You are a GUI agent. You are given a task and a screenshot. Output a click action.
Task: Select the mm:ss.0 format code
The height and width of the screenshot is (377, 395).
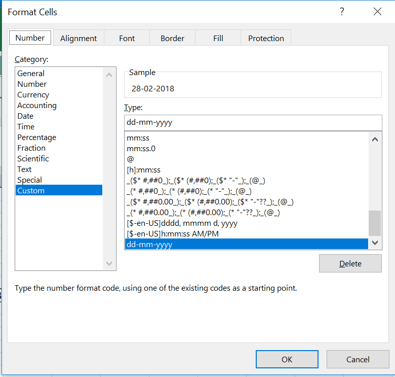[247, 149]
